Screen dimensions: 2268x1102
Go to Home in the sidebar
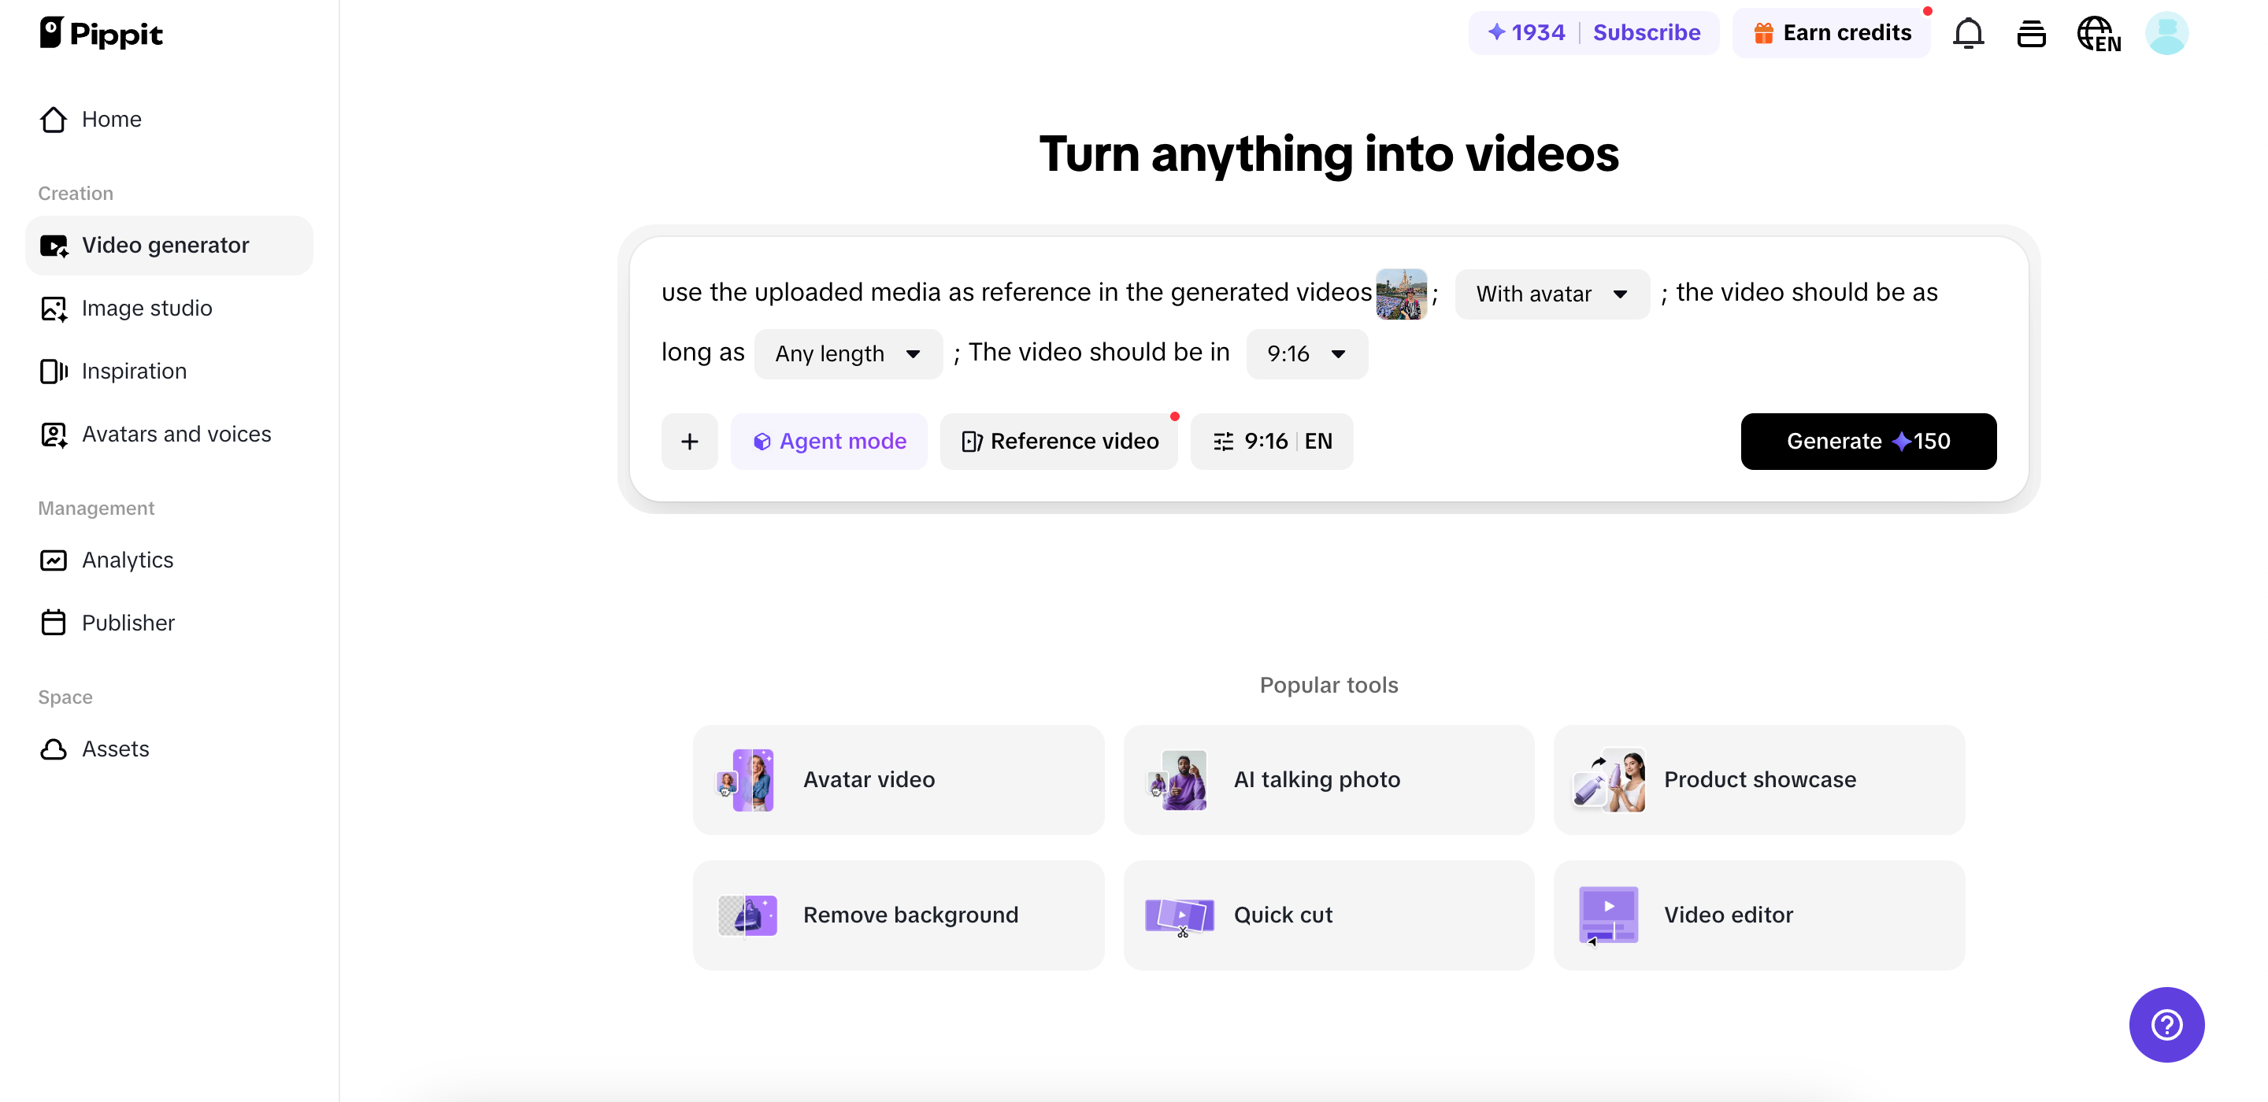112,119
